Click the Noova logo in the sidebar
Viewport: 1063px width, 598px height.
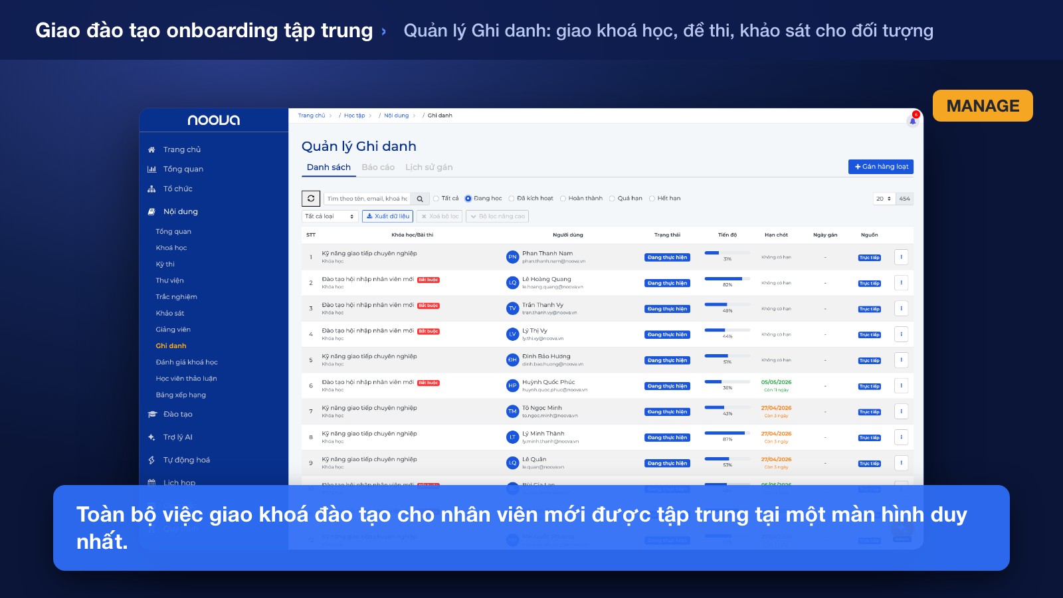click(214, 120)
